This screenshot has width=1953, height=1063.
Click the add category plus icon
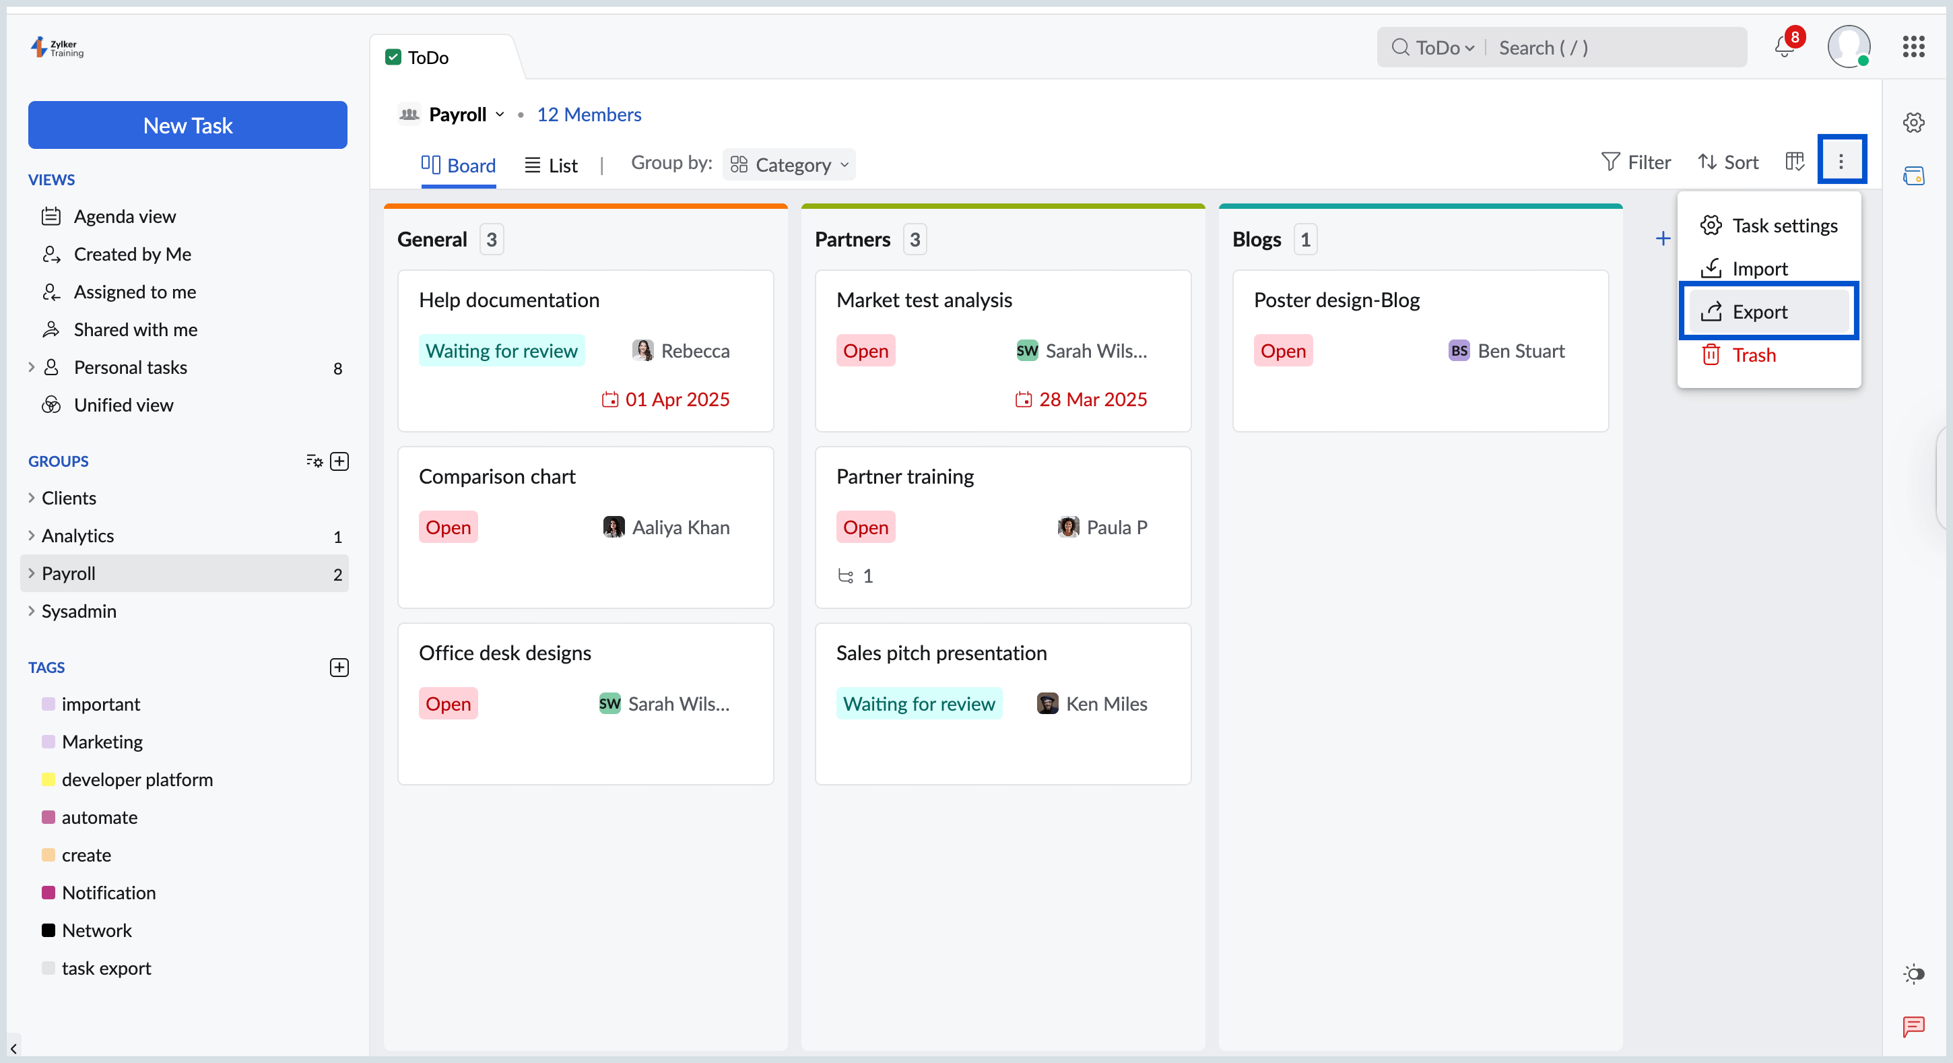[1663, 239]
